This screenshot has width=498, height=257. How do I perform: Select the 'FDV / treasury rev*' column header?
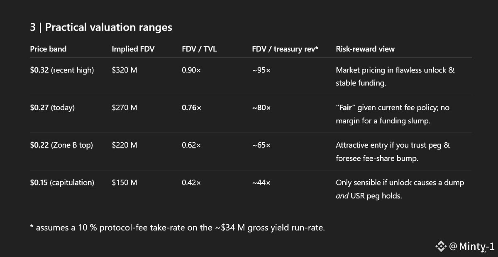[285, 49]
